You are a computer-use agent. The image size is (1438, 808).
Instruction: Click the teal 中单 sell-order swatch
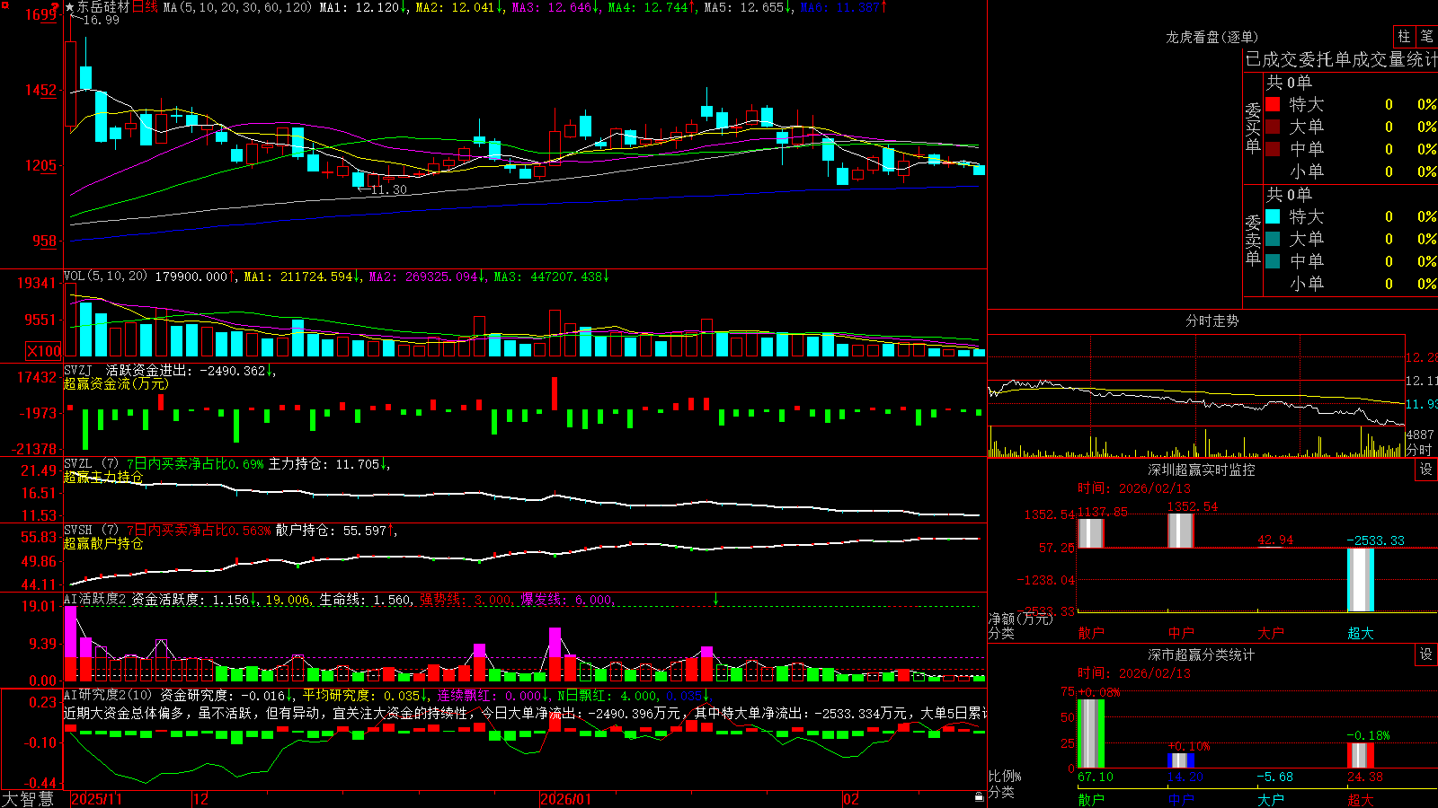tap(1273, 261)
